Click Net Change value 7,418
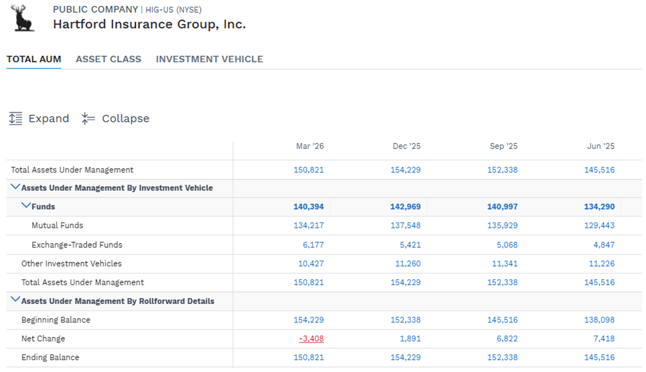The width and height of the screenshot is (646, 372). (604, 339)
